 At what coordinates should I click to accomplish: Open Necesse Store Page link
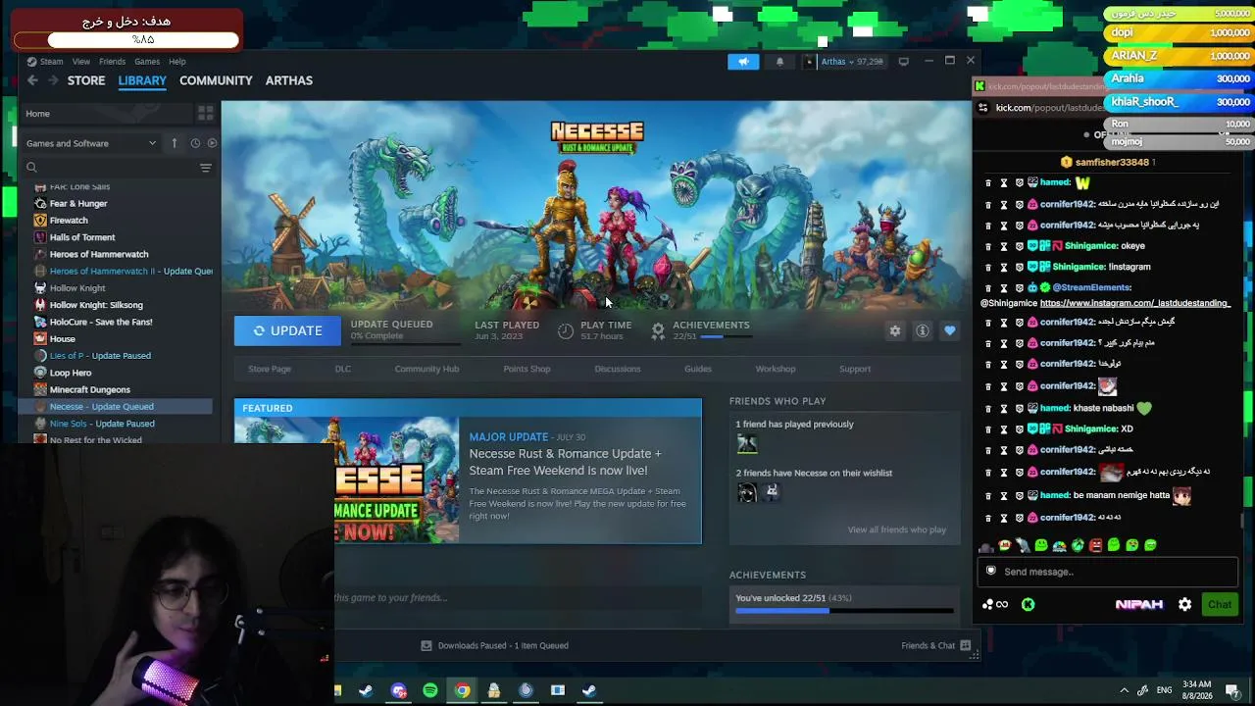point(270,369)
